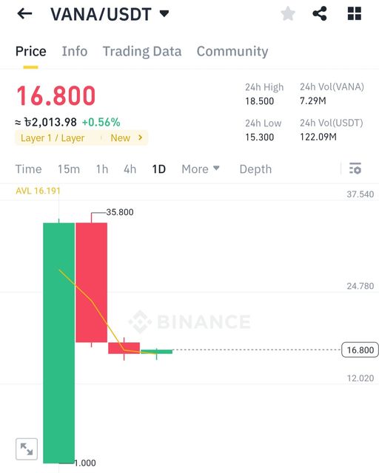Open the share icon
This screenshot has height=473, width=379.
[320, 13]
